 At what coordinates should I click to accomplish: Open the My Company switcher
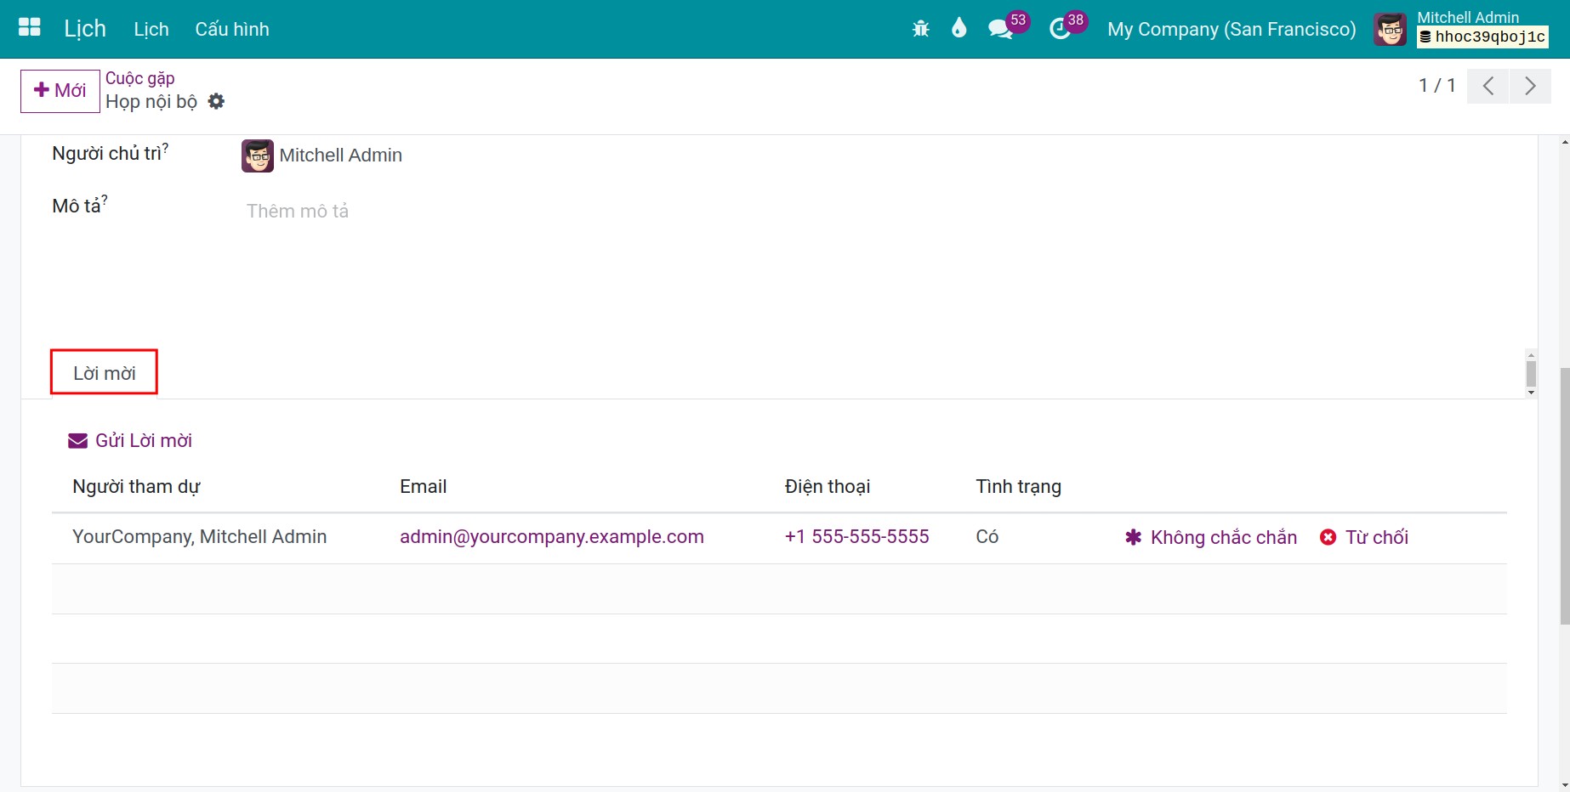click(x=1232, y=29)
